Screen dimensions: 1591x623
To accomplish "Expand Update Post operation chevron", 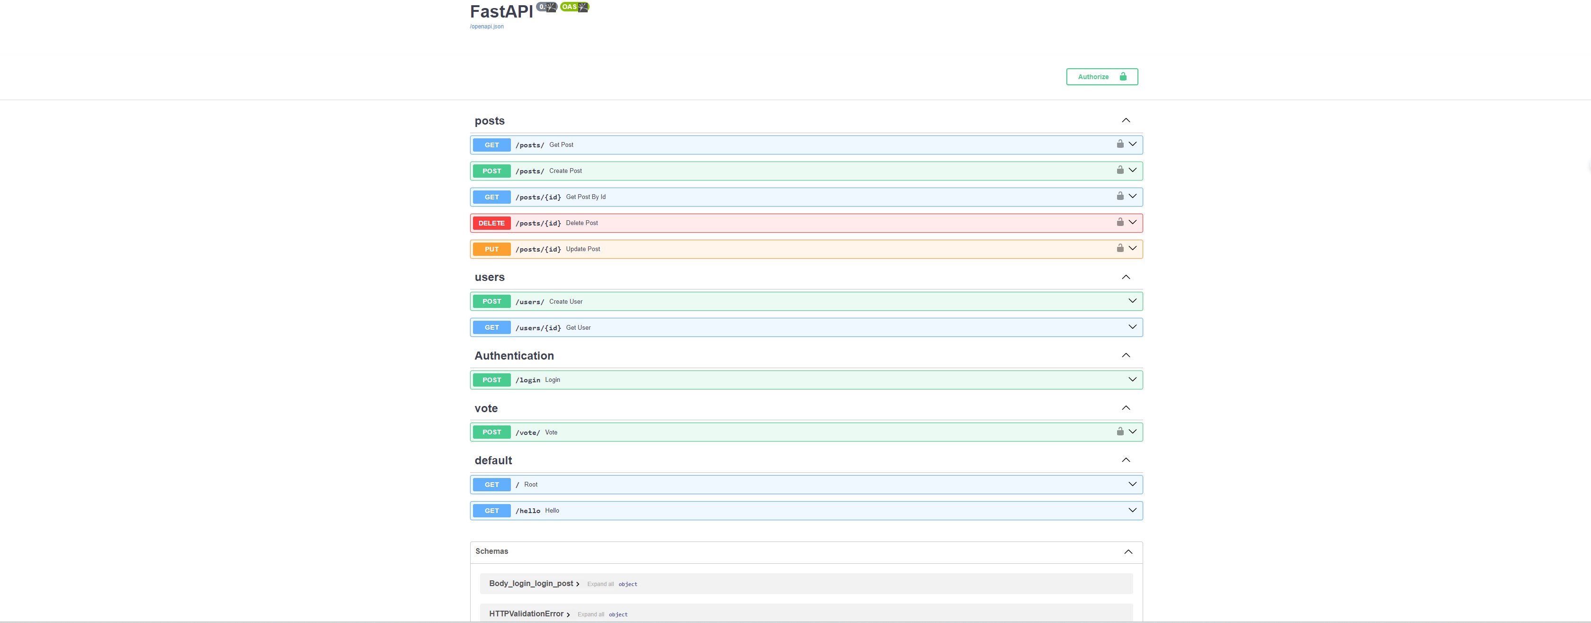I will pos(1133,248).
